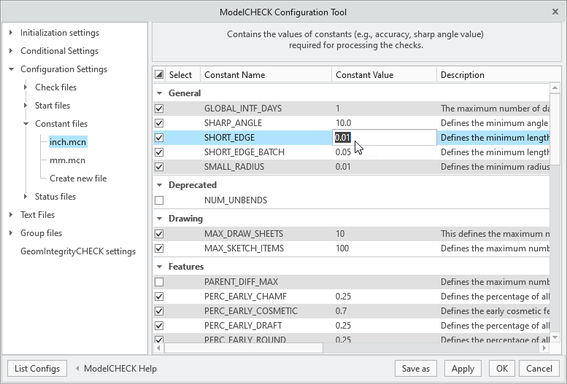
Task: Select Create new file entry
Action: (78, 179)
